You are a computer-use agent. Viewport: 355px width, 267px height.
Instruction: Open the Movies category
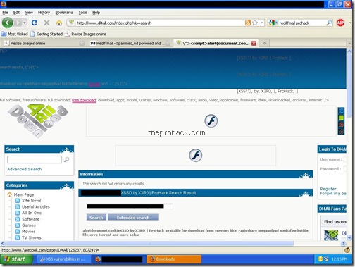coord(28,231)
